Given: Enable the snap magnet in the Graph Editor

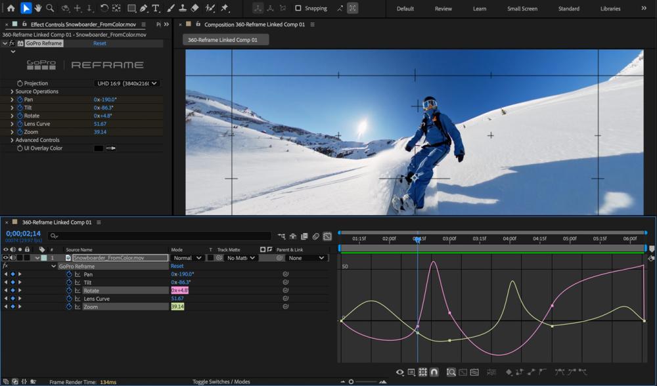Looking at the screenshot, I should [x=434, y=372].
